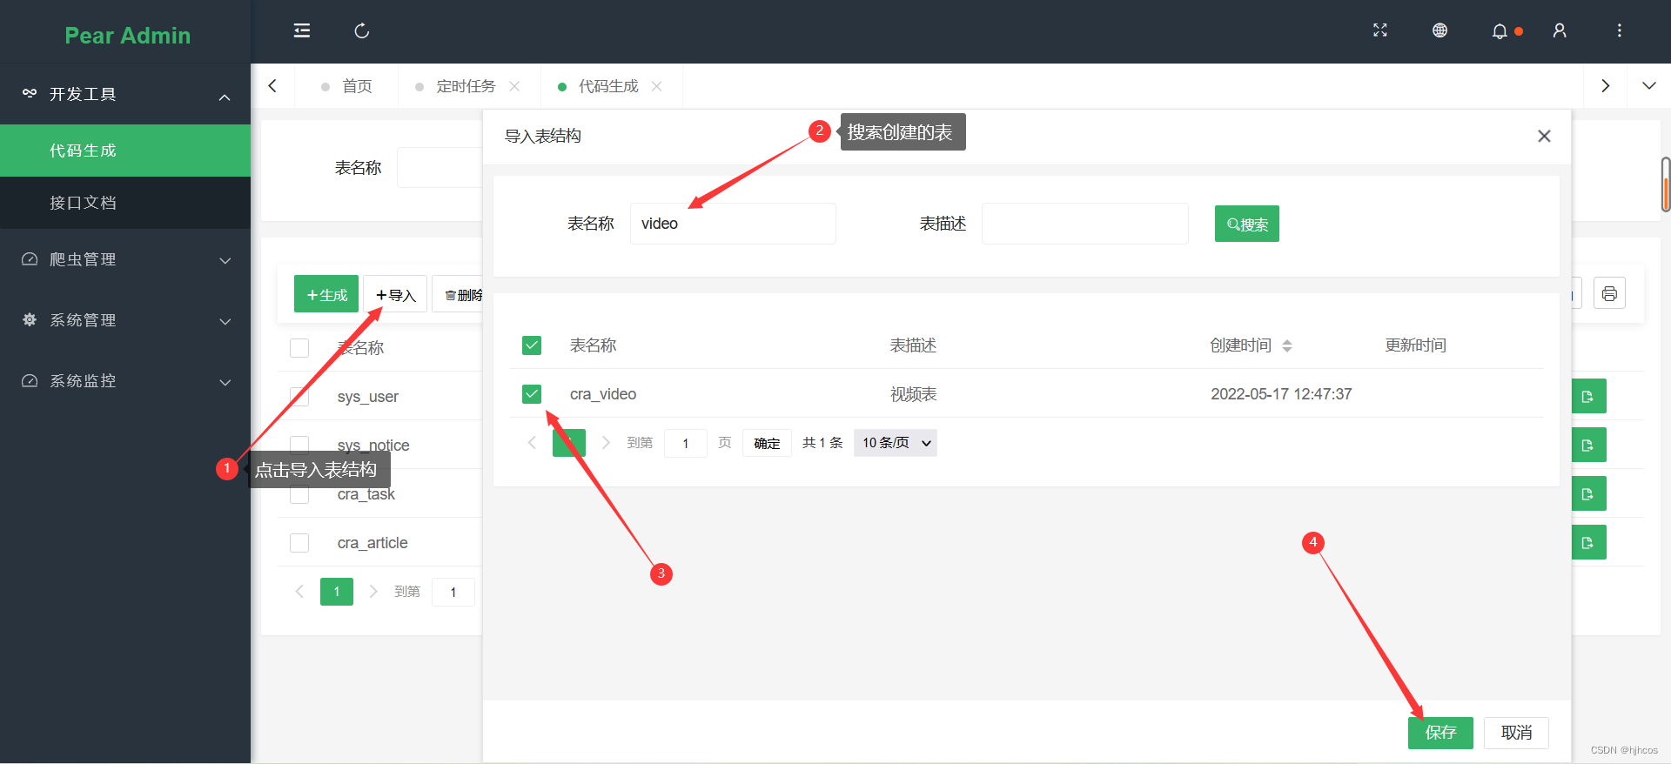Click the +生成 button
This screenshot has height=764, width=1671.
[326, 294]
